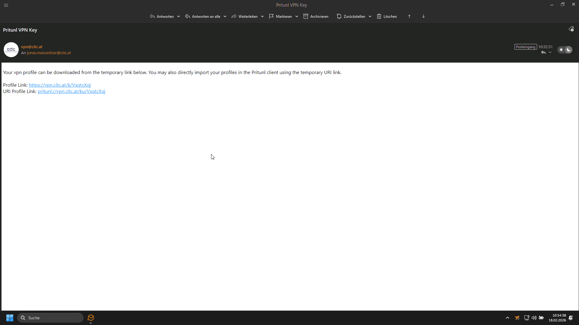
Task: Archive the email using the Archivieren icon
Action: coord(316,16)
